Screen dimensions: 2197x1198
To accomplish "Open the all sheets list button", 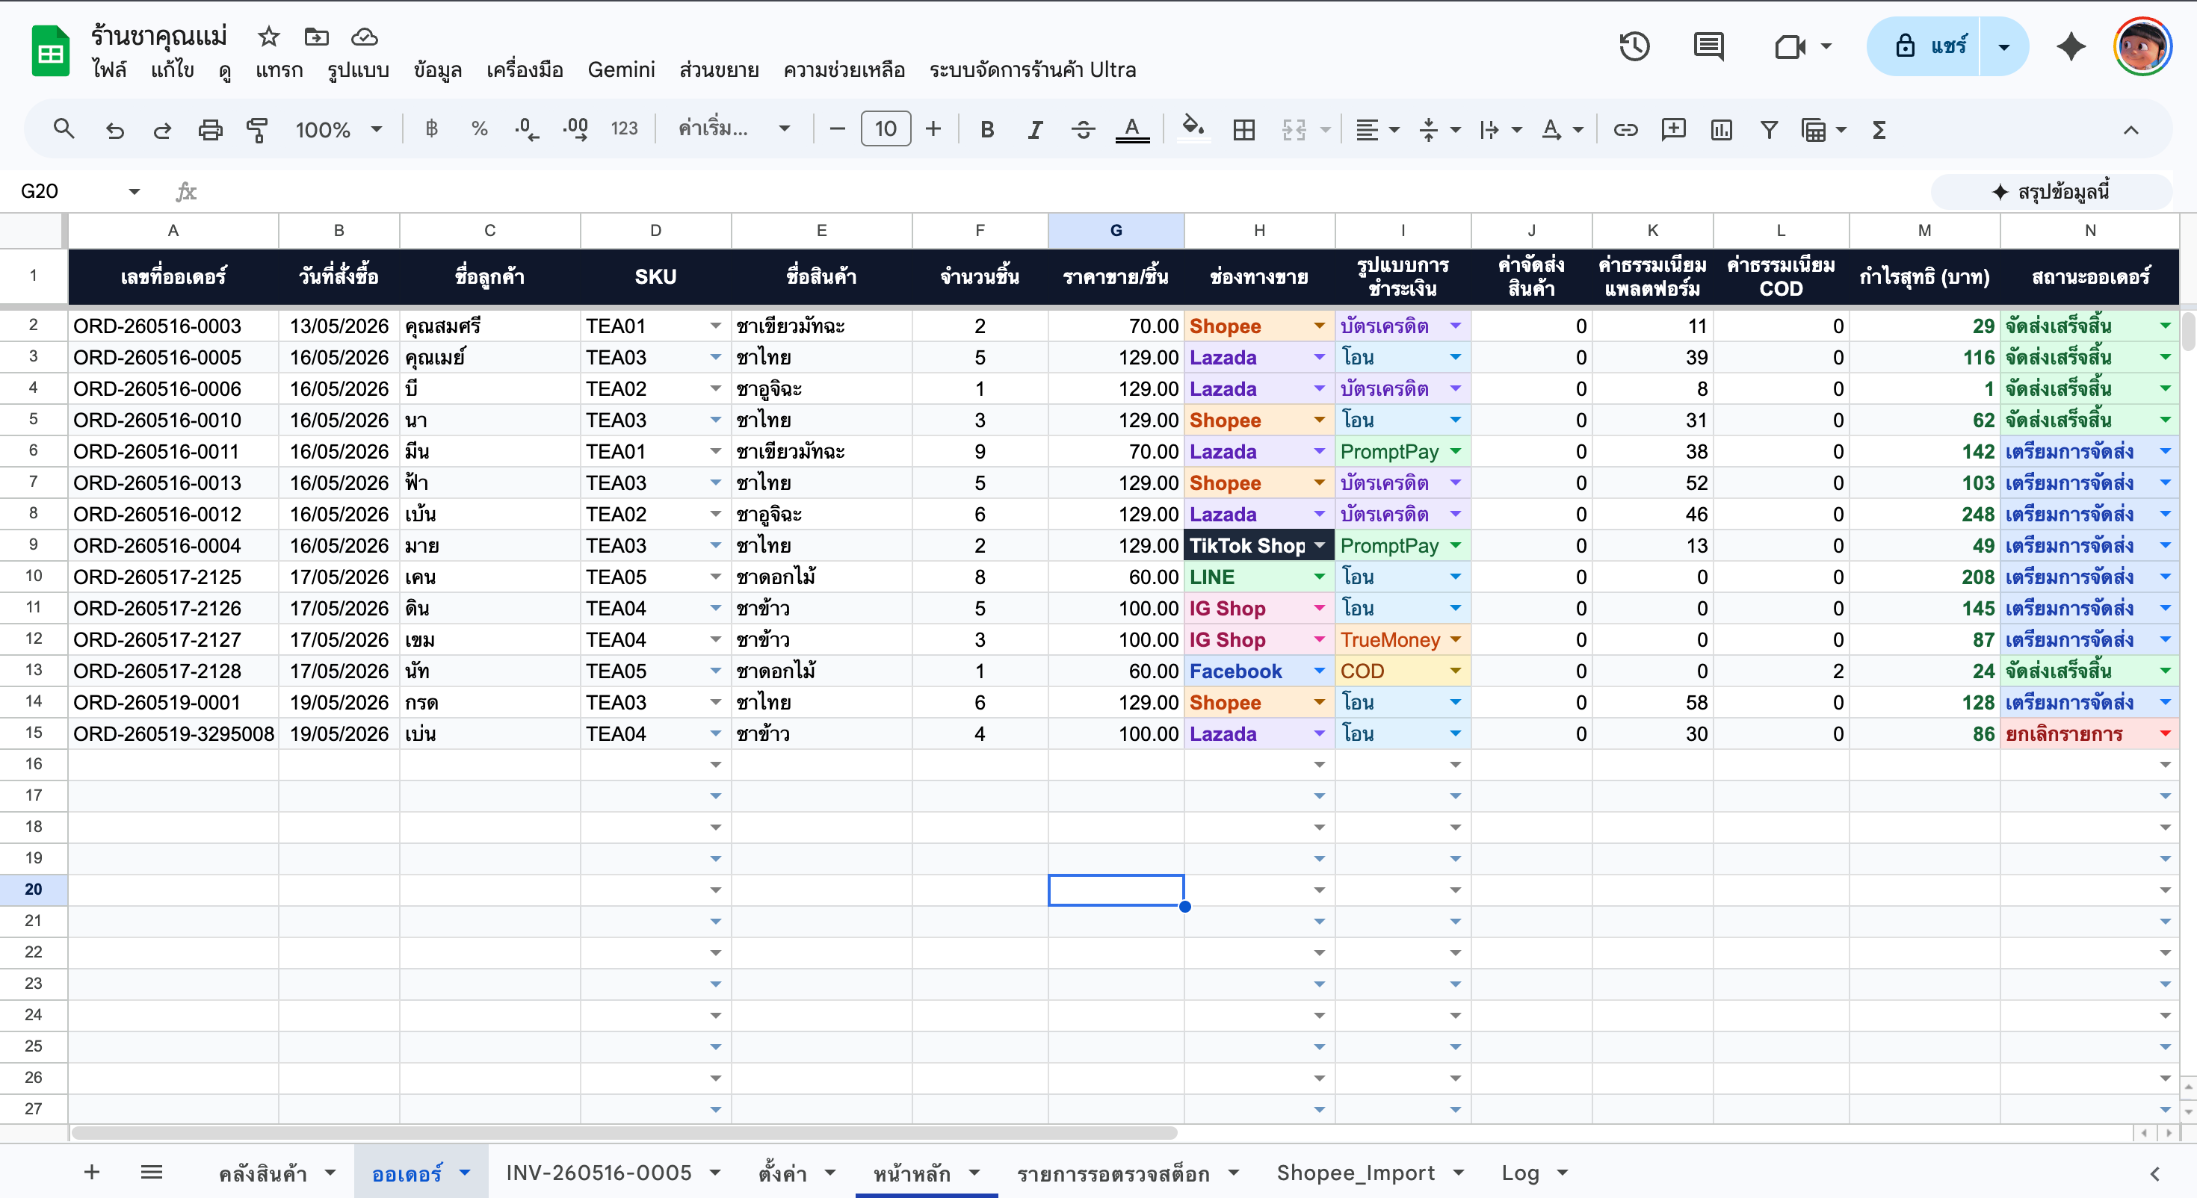I will point(151,1173).
